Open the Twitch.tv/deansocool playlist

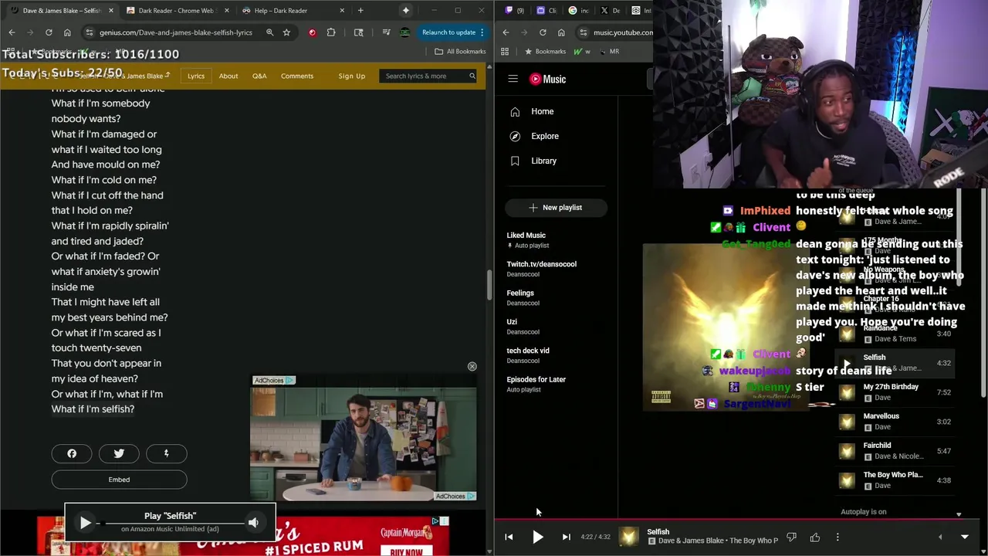[556, 269]
